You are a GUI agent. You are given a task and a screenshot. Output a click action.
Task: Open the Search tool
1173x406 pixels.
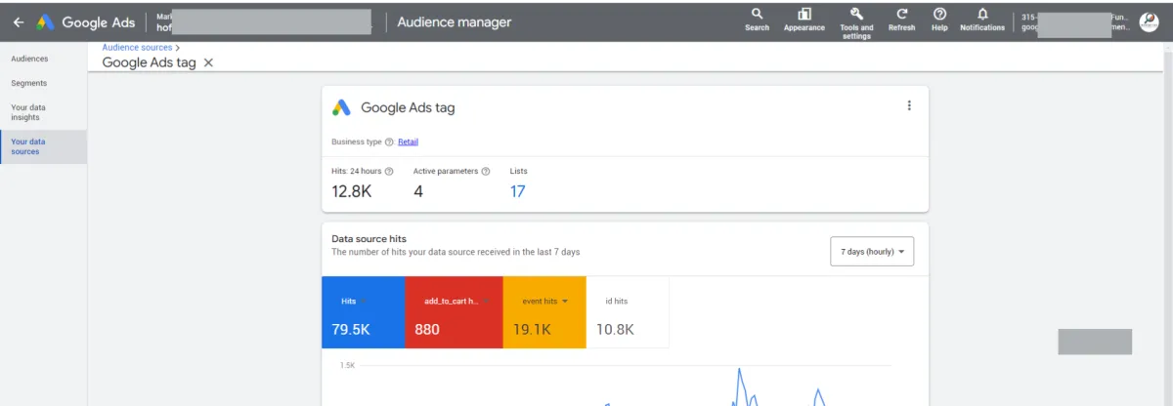coord(757,20)
